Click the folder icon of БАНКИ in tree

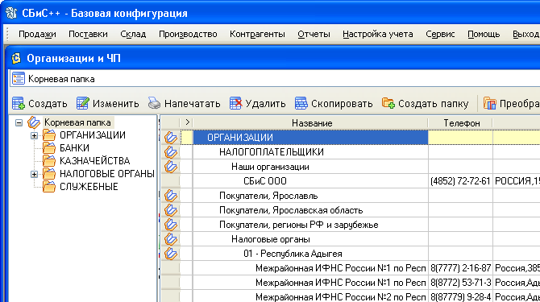[49, 148]
